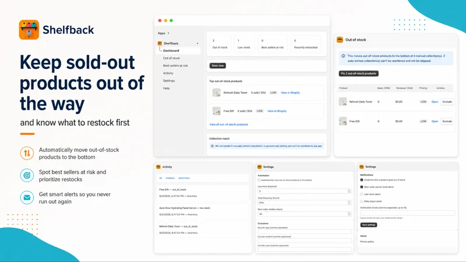Enable Daily digest email checkbox

tap(362, 201)
